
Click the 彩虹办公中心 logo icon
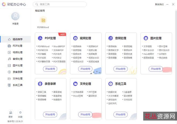pos(4,4)
